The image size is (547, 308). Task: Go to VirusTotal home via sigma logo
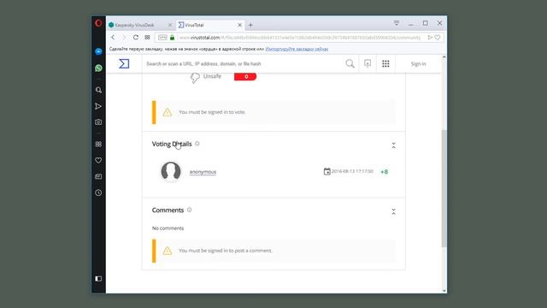[x=124, y=64]
